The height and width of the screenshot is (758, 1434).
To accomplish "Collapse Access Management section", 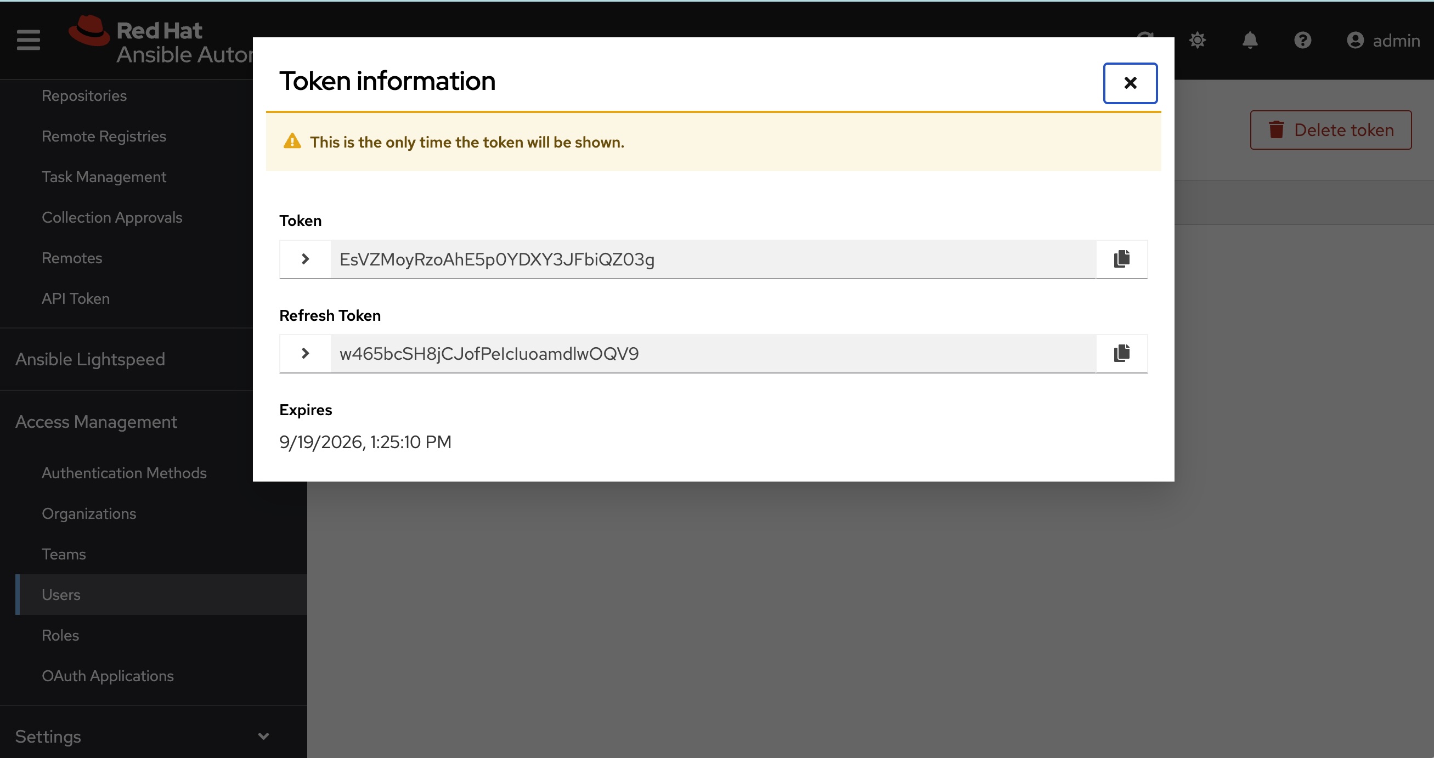I will (97, 422).
